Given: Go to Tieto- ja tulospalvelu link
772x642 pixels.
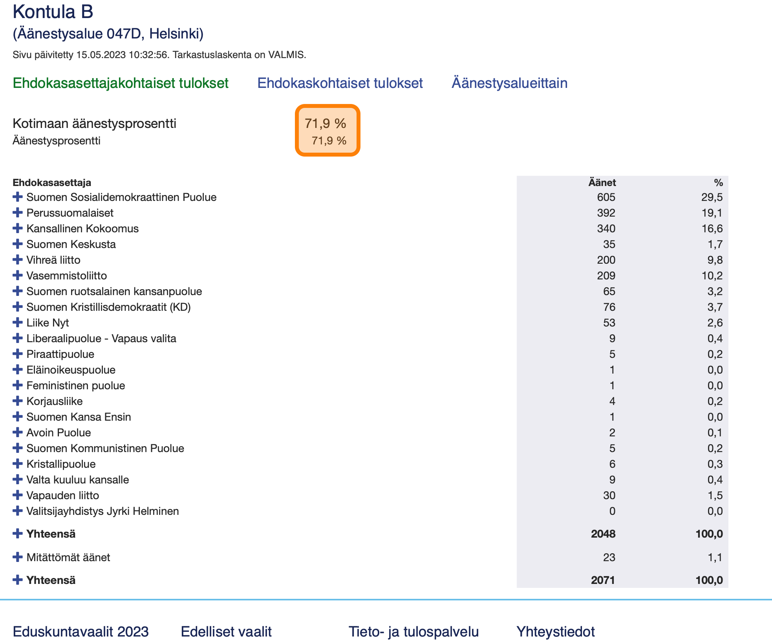Looking at the screenshot, I should point(413,631).
